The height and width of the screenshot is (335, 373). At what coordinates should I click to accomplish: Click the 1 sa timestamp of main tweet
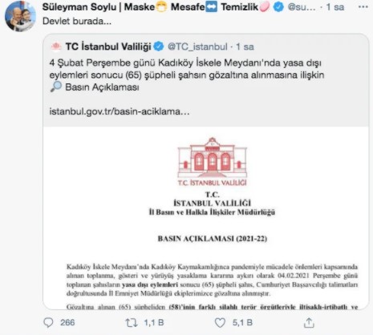coord(334,7)
